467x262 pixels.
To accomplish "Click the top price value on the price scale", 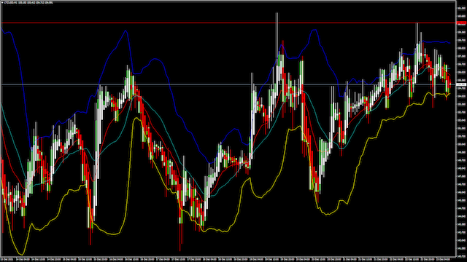I will [x=461, y=8].
